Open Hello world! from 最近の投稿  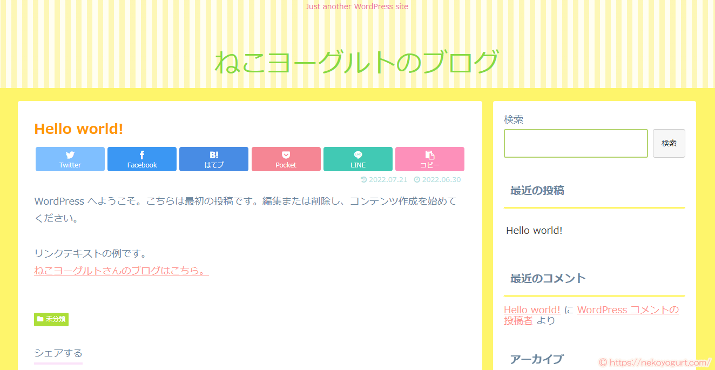(534, 230)
